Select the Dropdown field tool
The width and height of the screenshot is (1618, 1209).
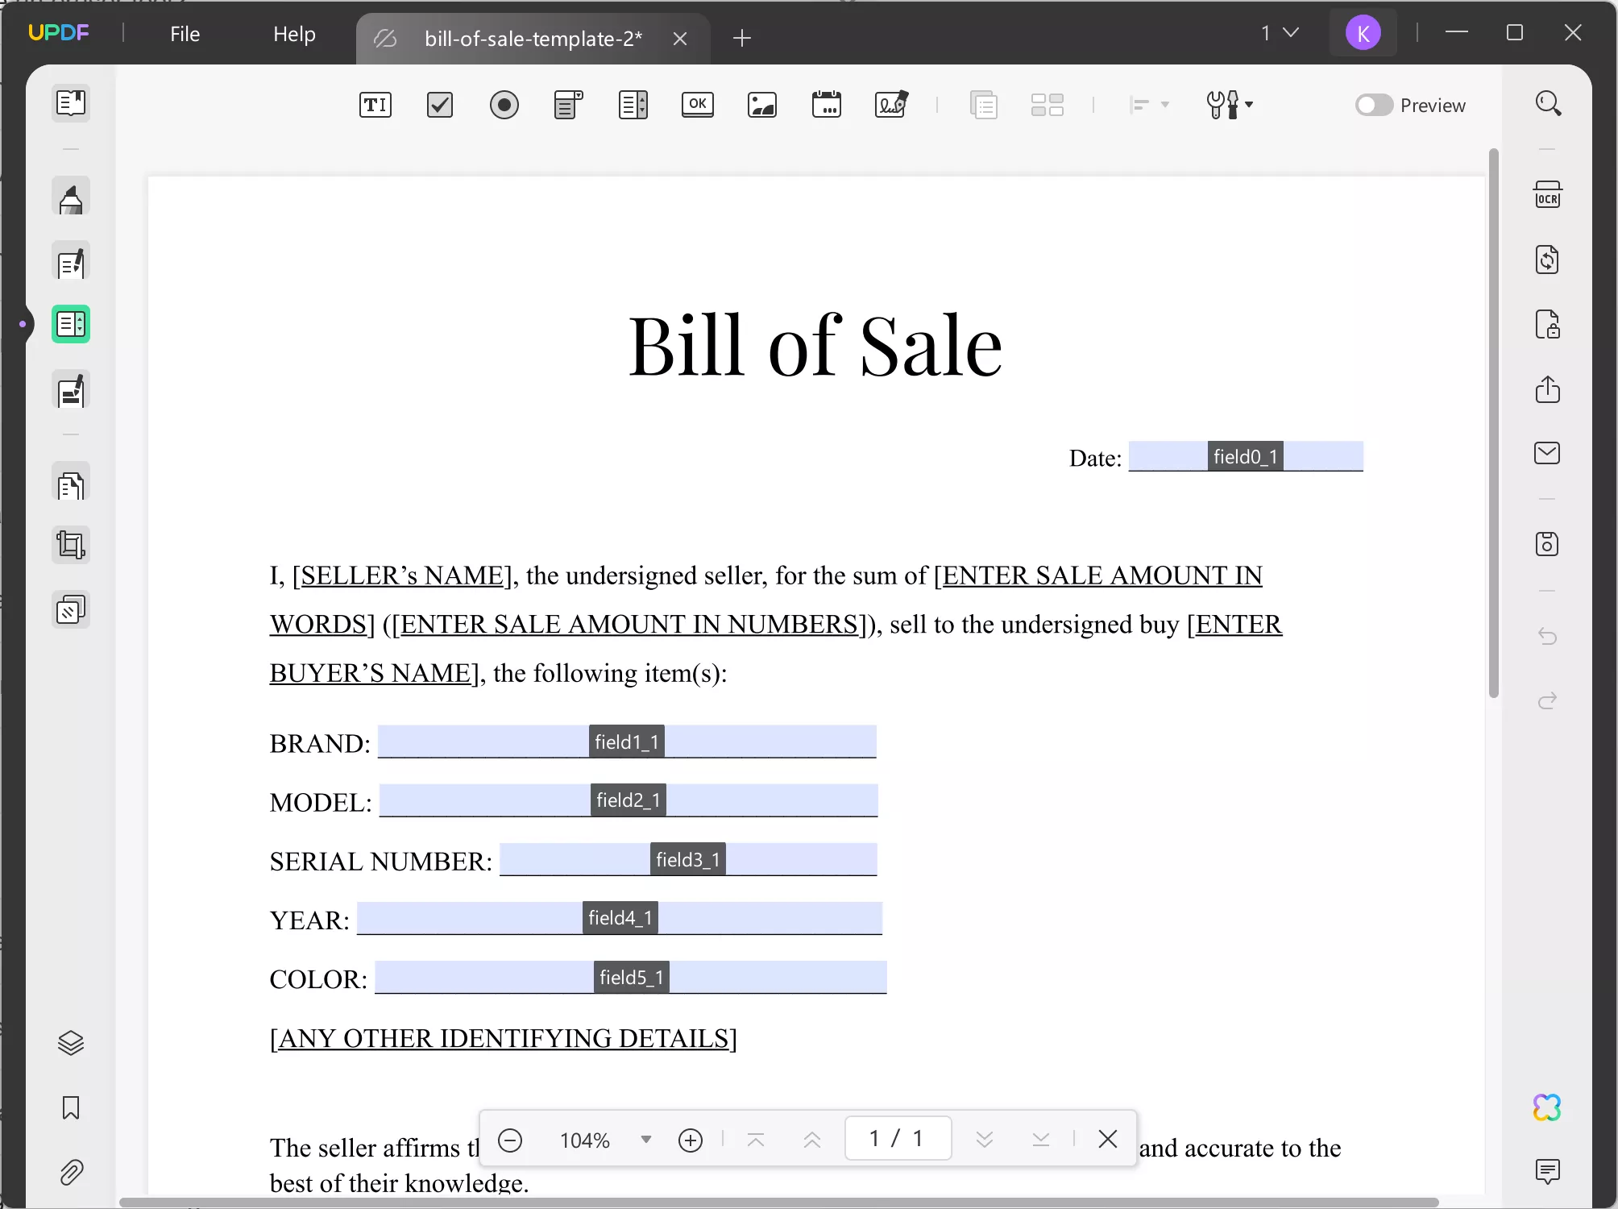pos(568,105)
